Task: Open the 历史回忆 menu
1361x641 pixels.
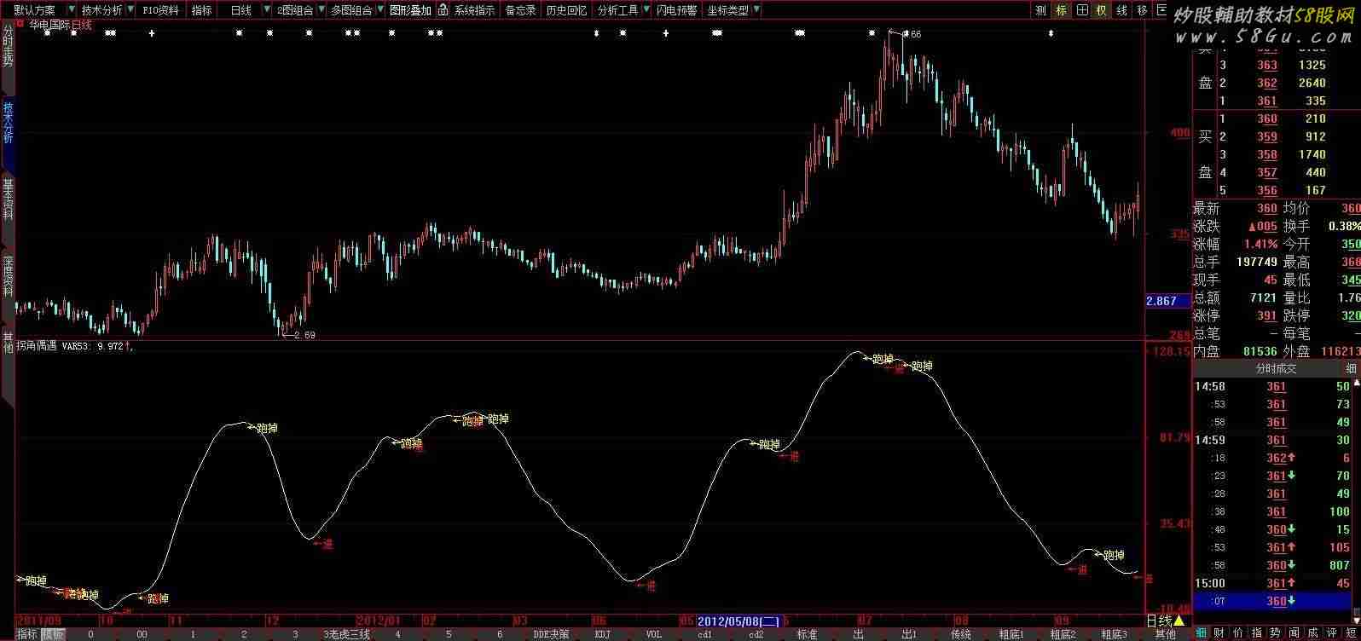Action: (566, 10)
